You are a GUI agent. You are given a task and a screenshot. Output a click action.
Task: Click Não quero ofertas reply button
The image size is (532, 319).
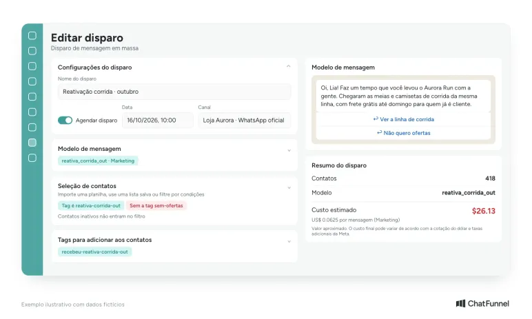403,133
